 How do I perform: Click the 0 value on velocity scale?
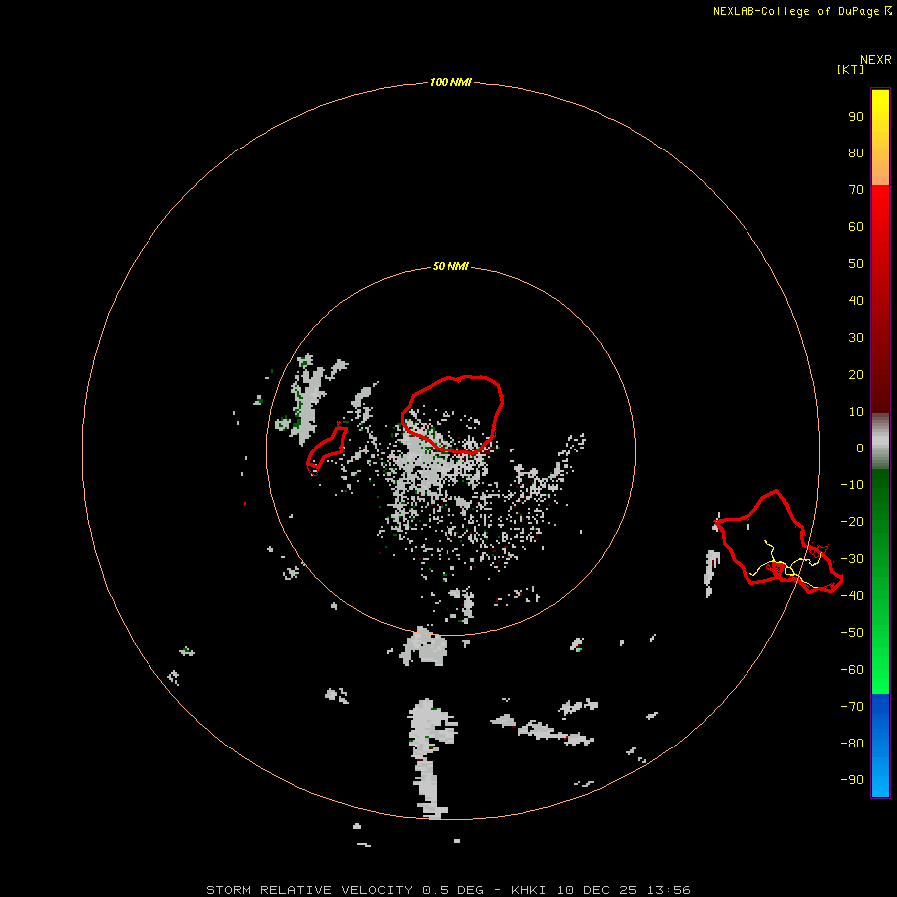(x=860, y=448)
